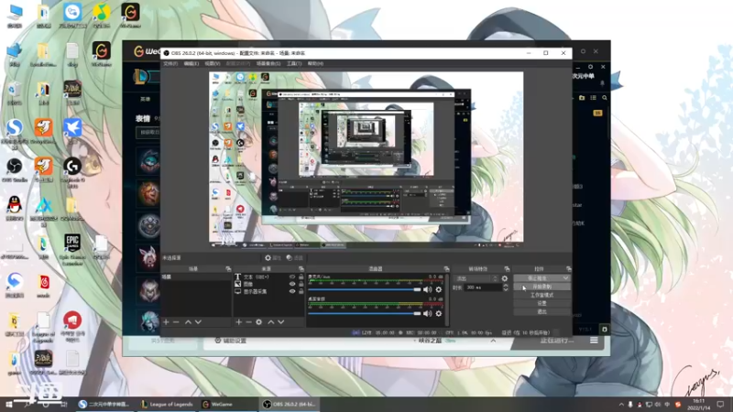The height and width of the screenshot is (412, 733).
Task: Pop out the Audio Mixer dock panel
Action: point(446,269)
